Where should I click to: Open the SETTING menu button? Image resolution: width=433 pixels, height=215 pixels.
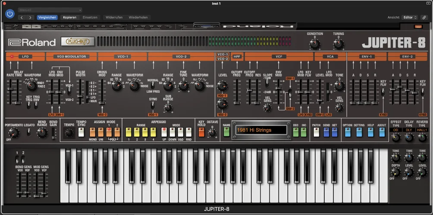pyautogui.click(x=359, y=132)
